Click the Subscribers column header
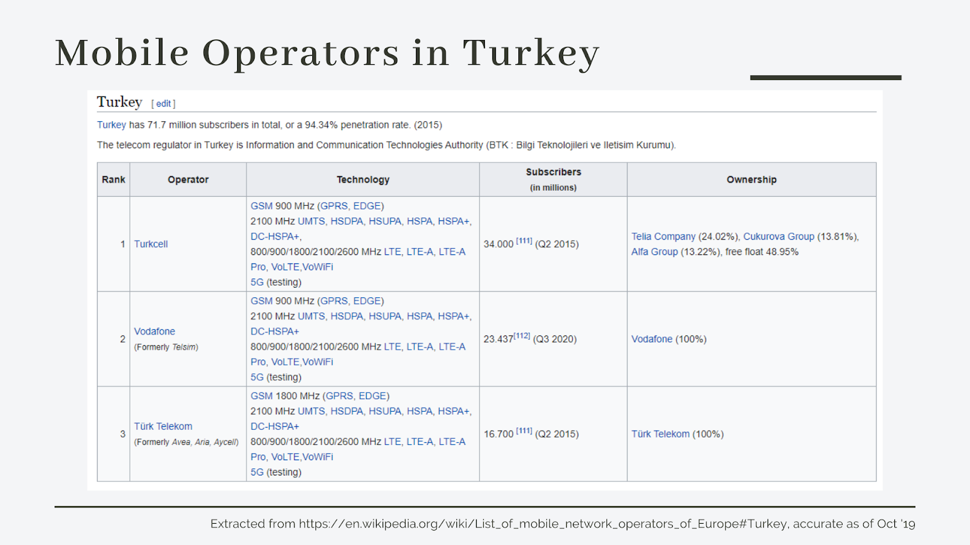Viewport: 970px width, 545px height. [553, 180]
